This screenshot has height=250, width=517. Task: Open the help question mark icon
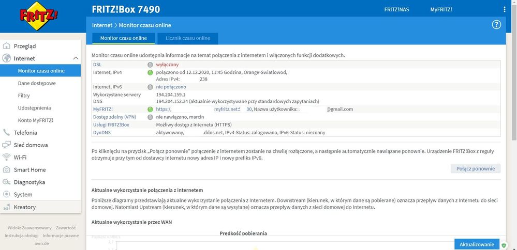(x=496, y=25)
